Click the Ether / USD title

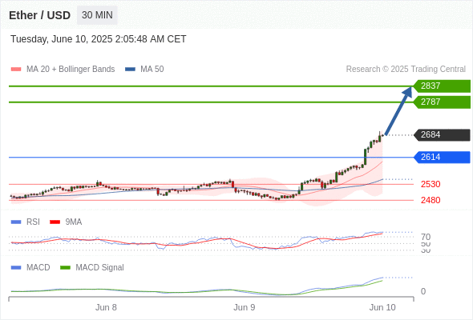39,15
